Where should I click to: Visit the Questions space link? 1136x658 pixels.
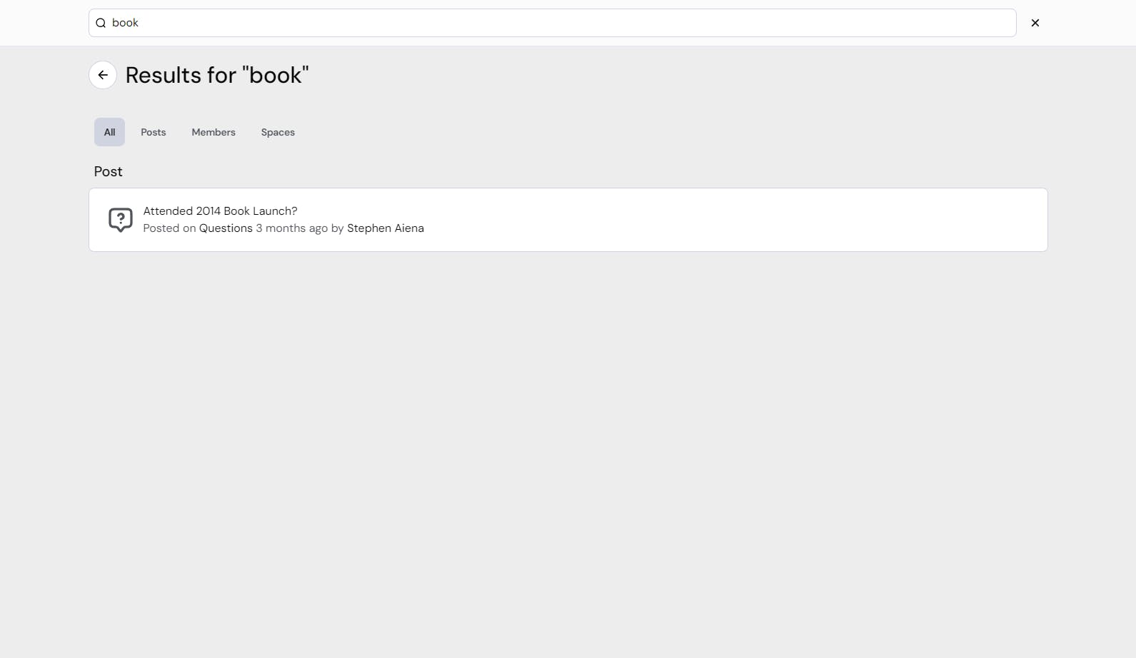[x=226, y=228]
